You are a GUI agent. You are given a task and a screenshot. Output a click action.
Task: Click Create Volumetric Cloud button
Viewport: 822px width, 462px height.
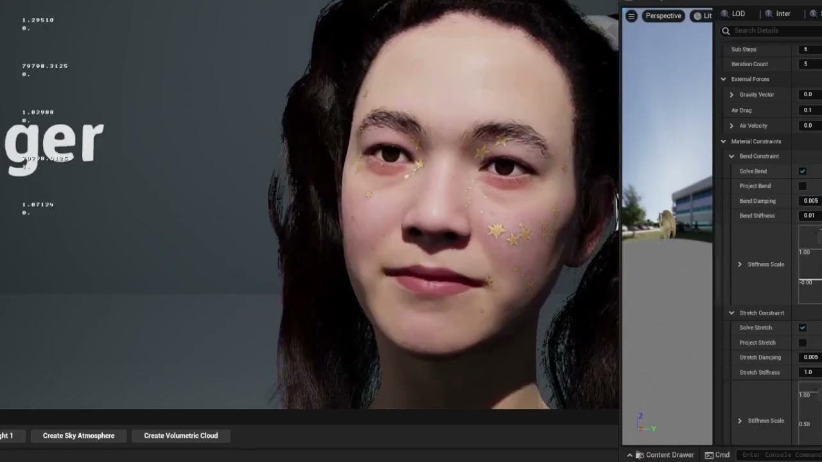point(181,436)
